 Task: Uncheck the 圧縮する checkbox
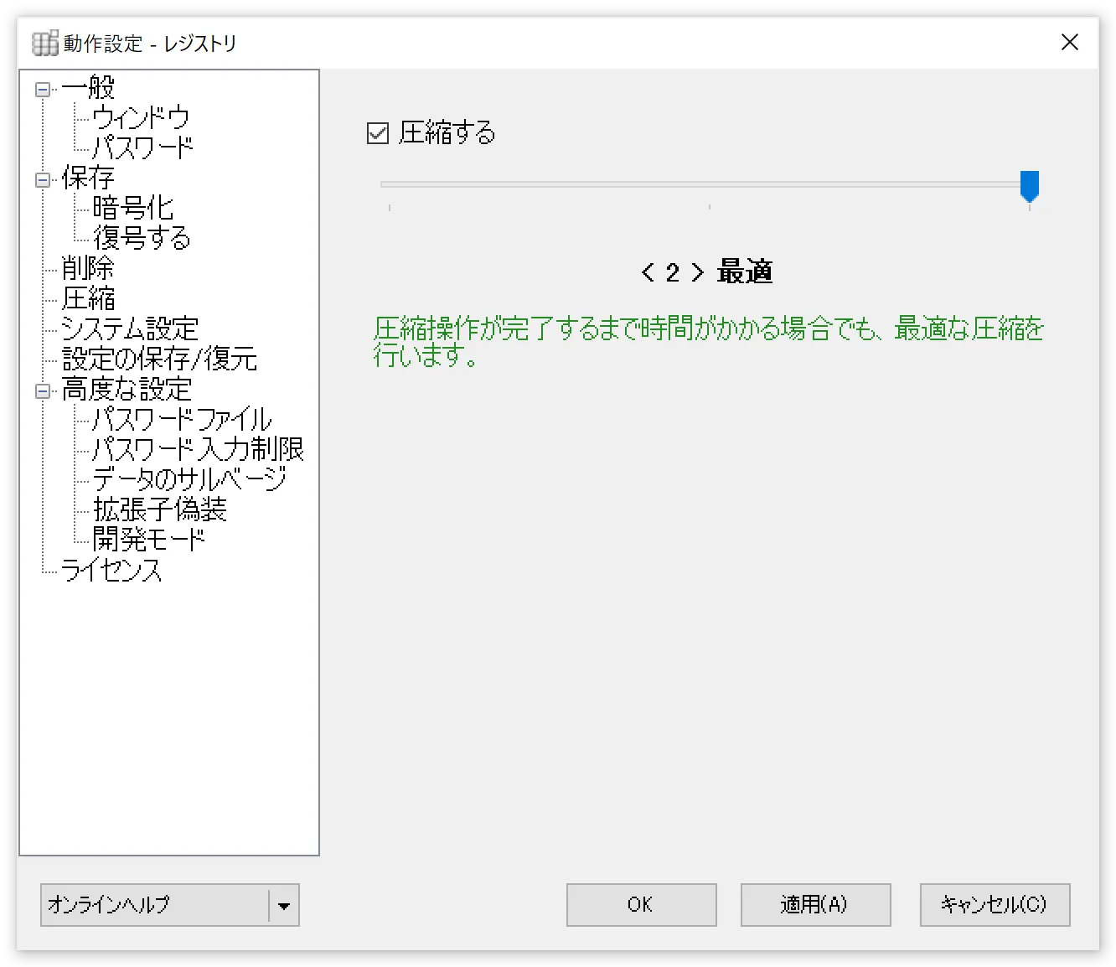tap(379, 132)
